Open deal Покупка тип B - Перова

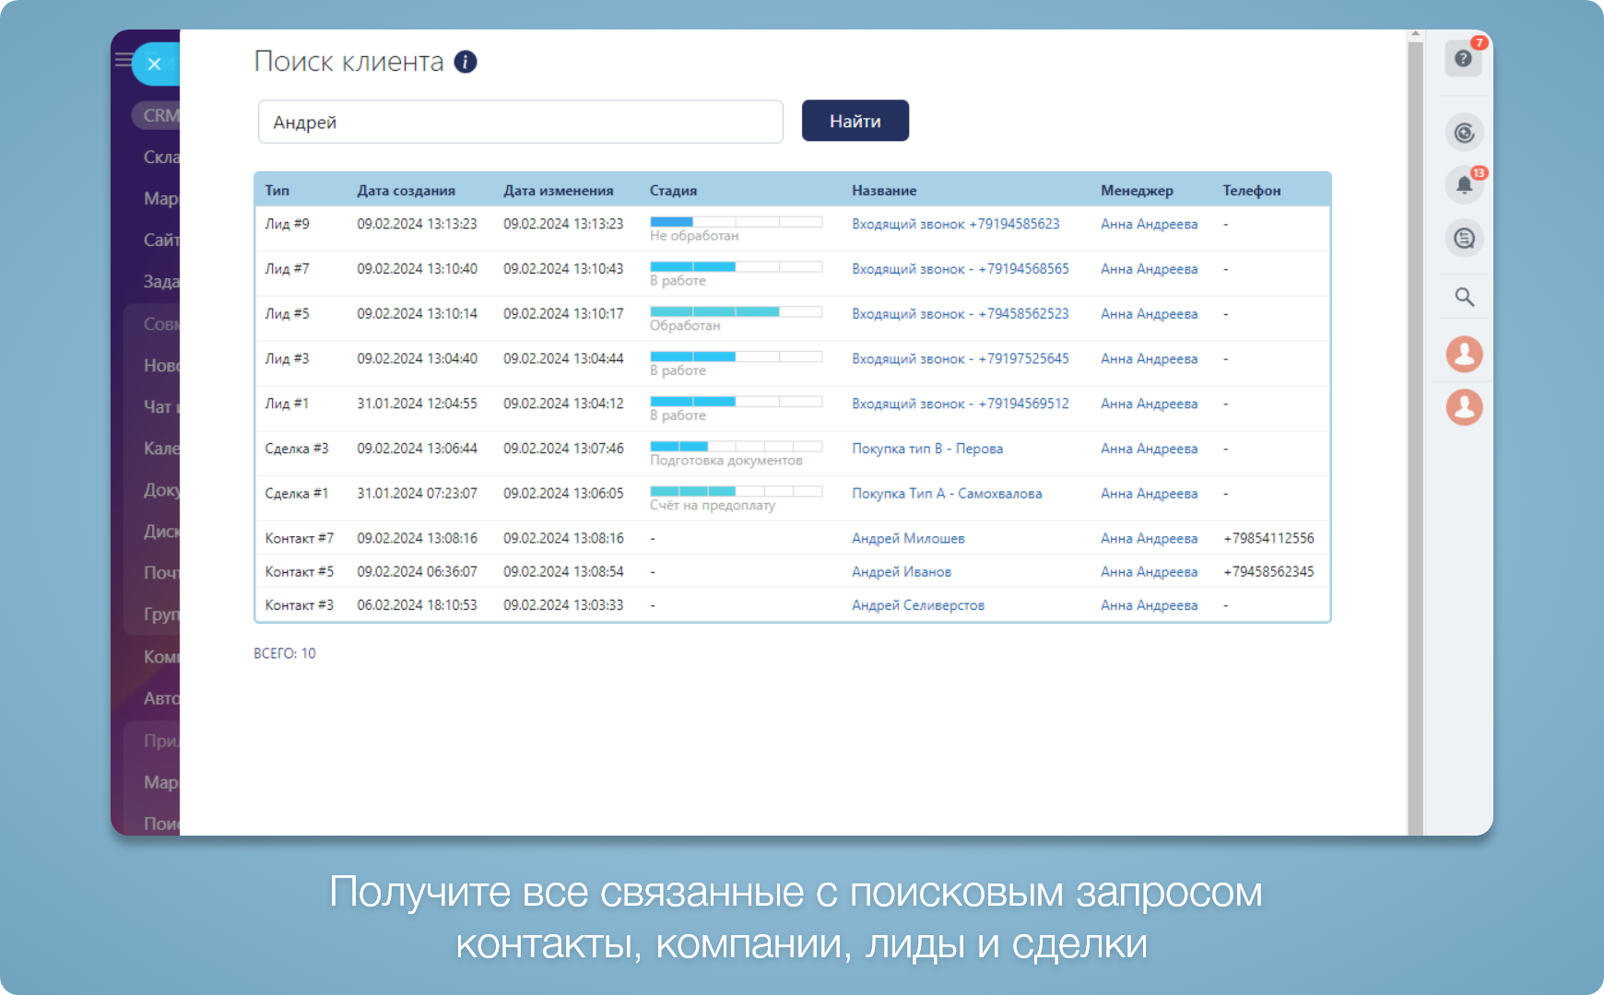(926, 449)
